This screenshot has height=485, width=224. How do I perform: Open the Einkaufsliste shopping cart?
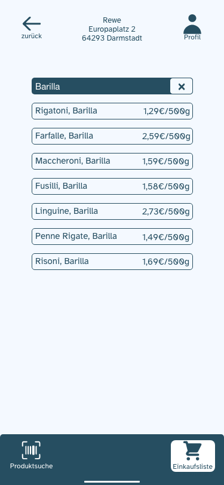coord(192,450)
